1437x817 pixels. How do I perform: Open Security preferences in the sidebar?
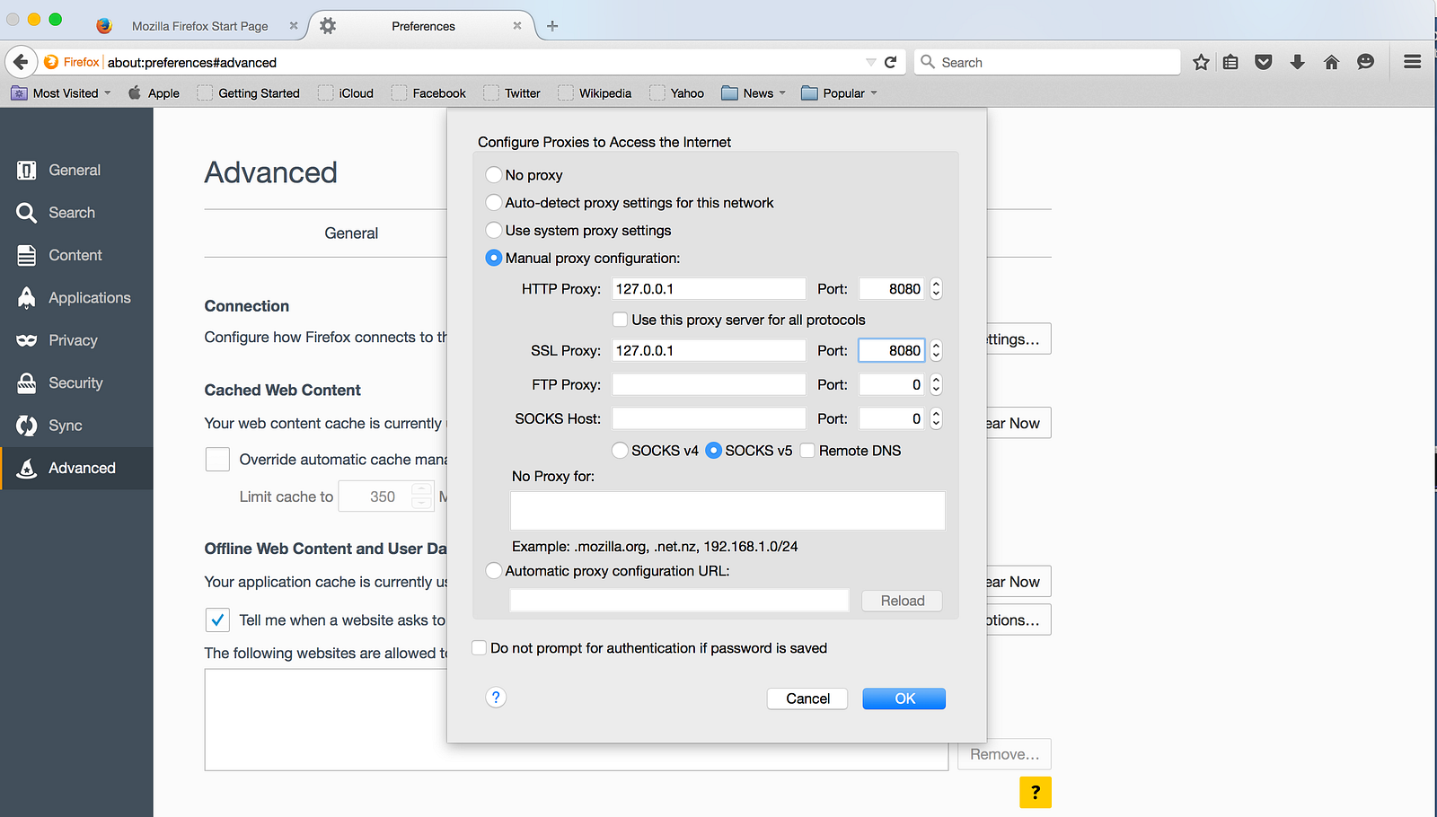(76, 383)
